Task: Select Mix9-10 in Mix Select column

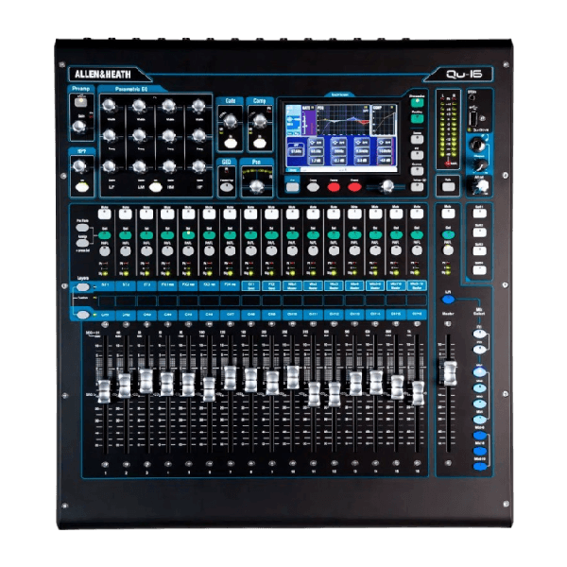Action: (x=480, y=467)
